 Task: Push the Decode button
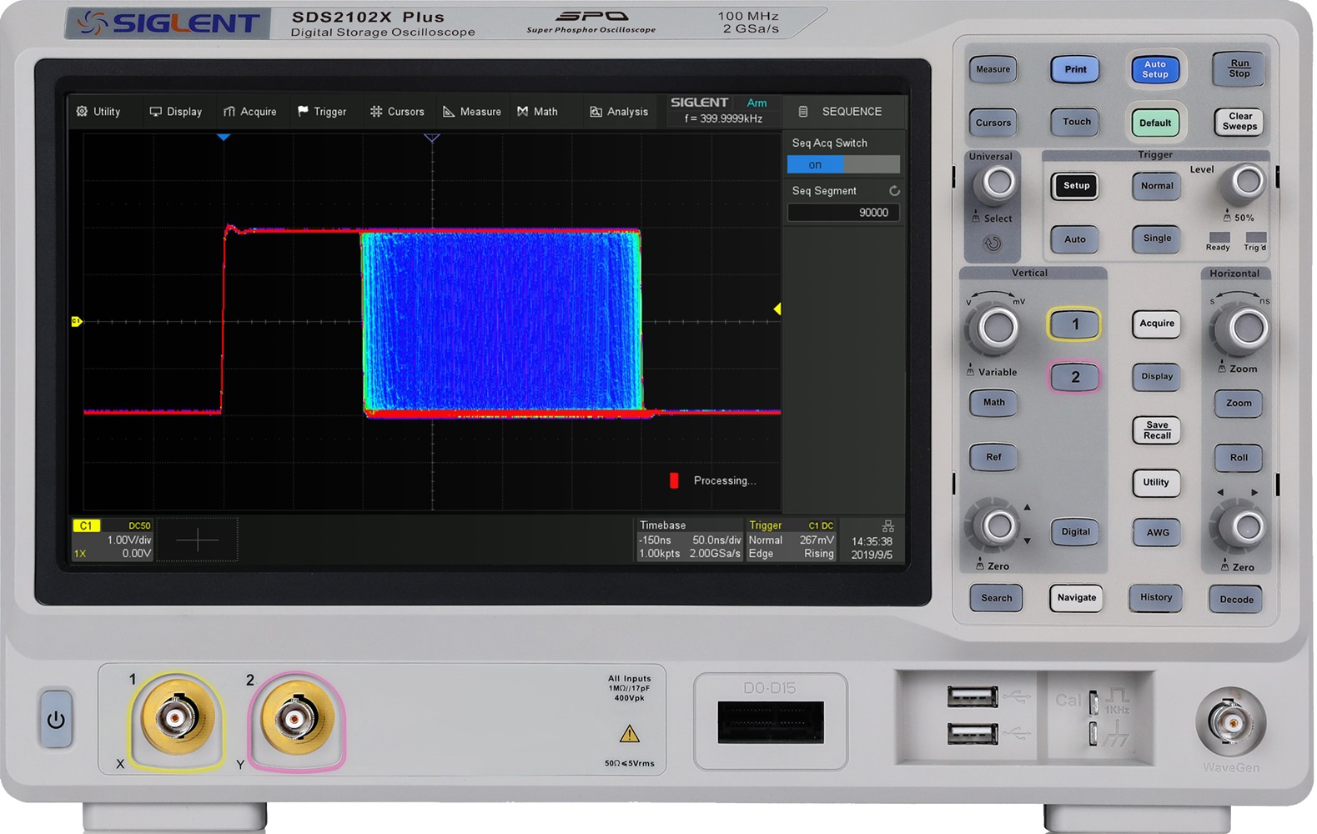coord(1236,599)
